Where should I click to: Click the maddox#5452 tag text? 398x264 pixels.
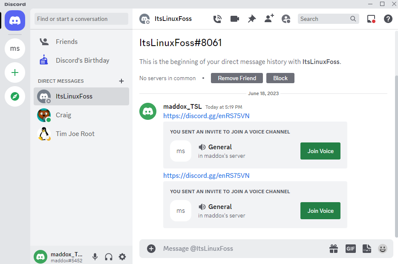coord(66,261)
